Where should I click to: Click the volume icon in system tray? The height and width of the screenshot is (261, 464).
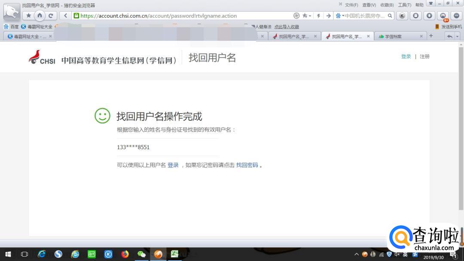coord(397,254)
